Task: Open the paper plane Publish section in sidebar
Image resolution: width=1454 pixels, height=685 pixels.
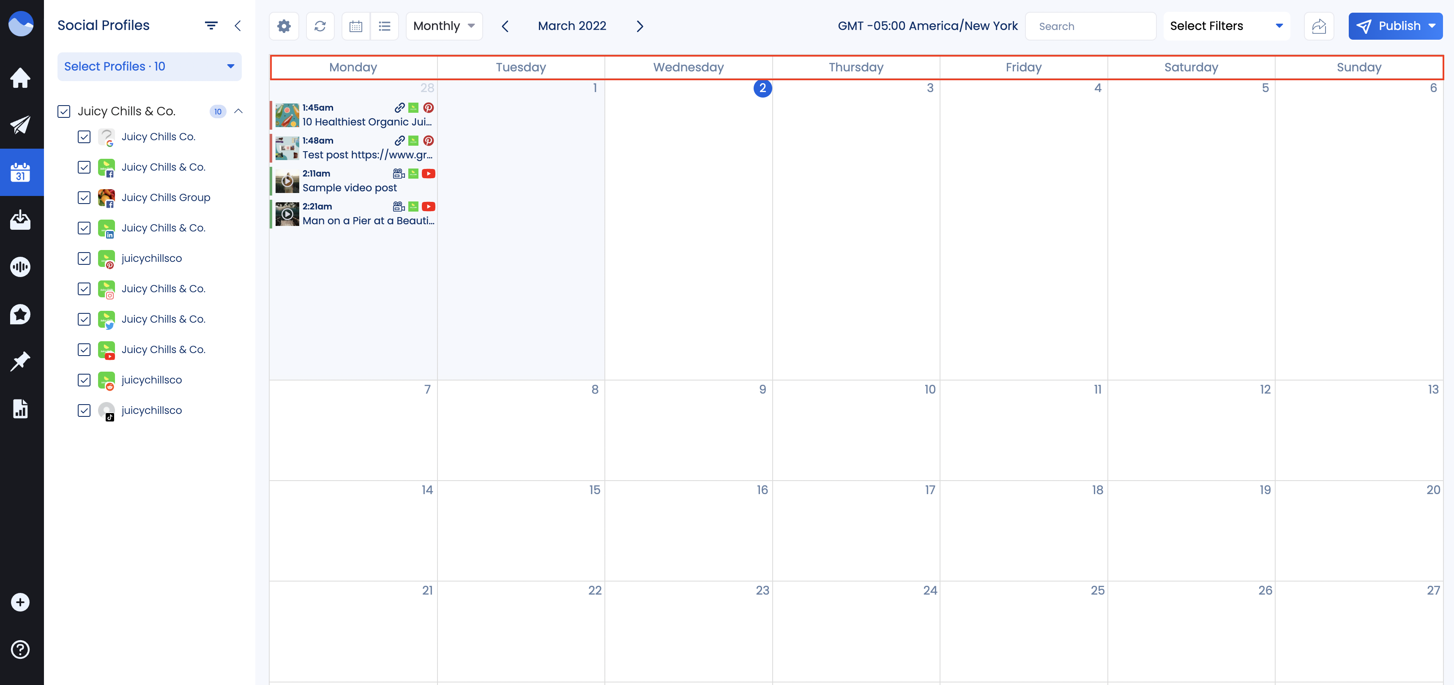Action: (20, 125)
